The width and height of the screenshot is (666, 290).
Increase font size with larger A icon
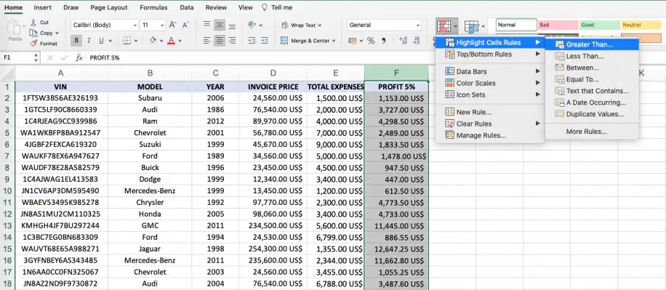pos(172,25)
